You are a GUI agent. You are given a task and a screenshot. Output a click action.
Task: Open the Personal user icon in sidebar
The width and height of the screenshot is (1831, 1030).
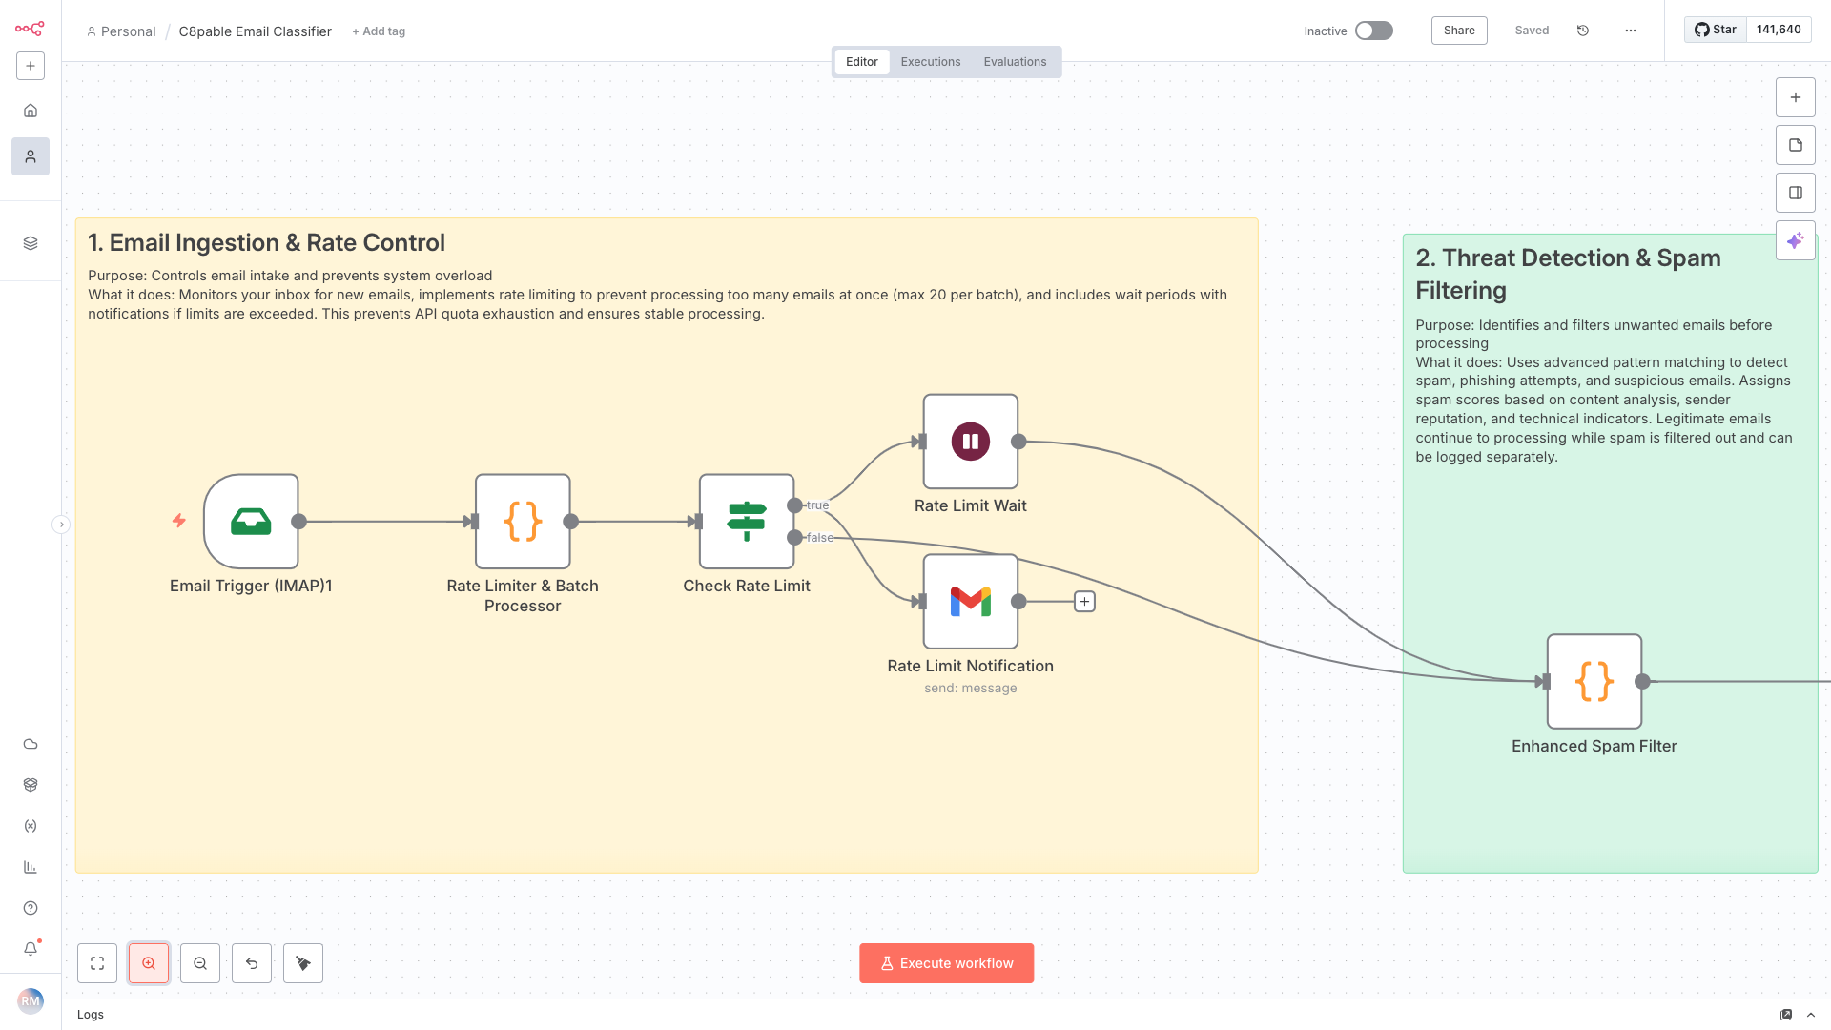tap(31, 156)
